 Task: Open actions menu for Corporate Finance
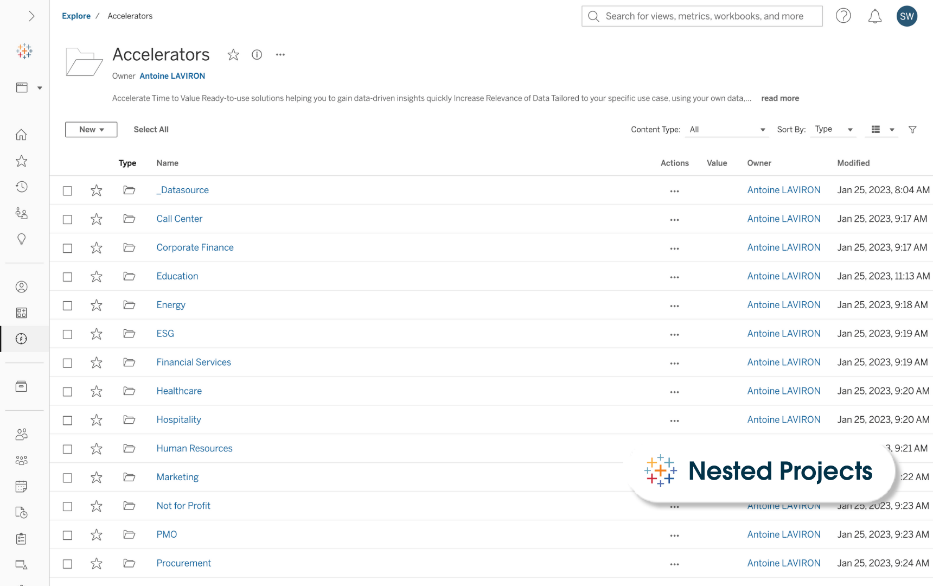674,249
